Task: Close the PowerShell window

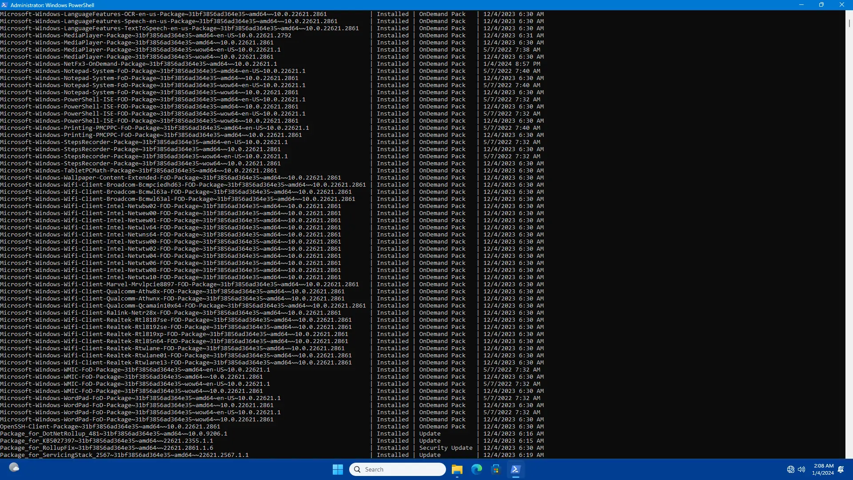Action: point(841,5)
